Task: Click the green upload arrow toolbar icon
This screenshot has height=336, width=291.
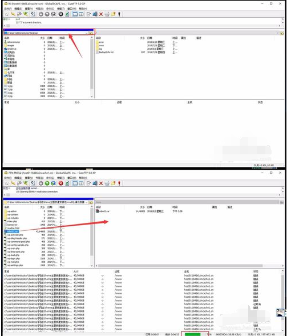Action: [x=47, y=183]
